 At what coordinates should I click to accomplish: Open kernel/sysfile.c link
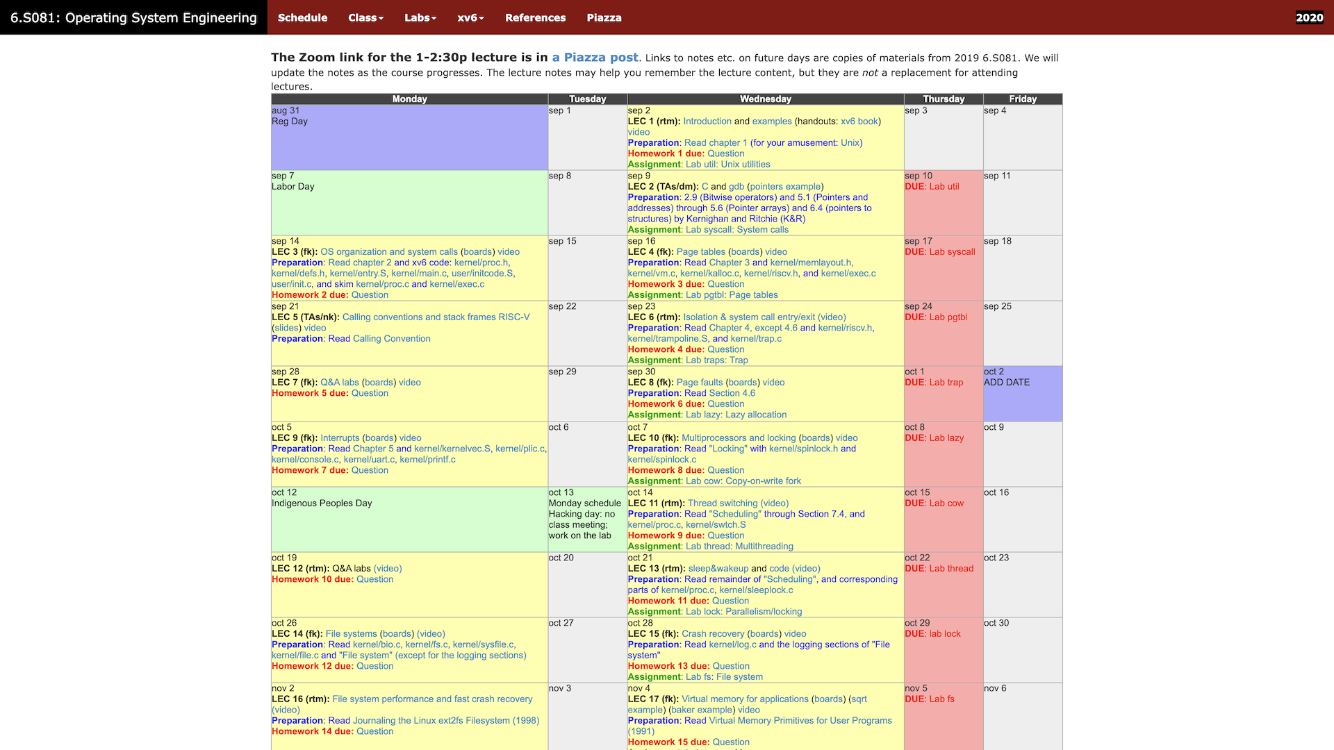point(484,644)
